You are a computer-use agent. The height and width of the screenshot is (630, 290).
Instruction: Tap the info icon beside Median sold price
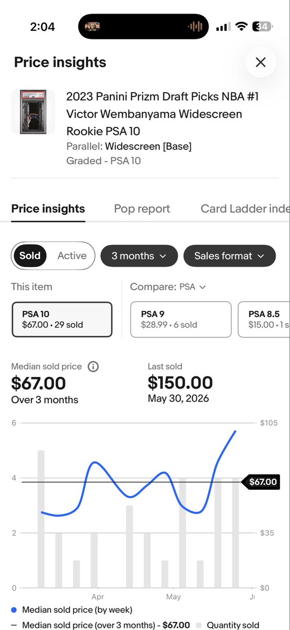pyautogui.click(x=93, y=366)
